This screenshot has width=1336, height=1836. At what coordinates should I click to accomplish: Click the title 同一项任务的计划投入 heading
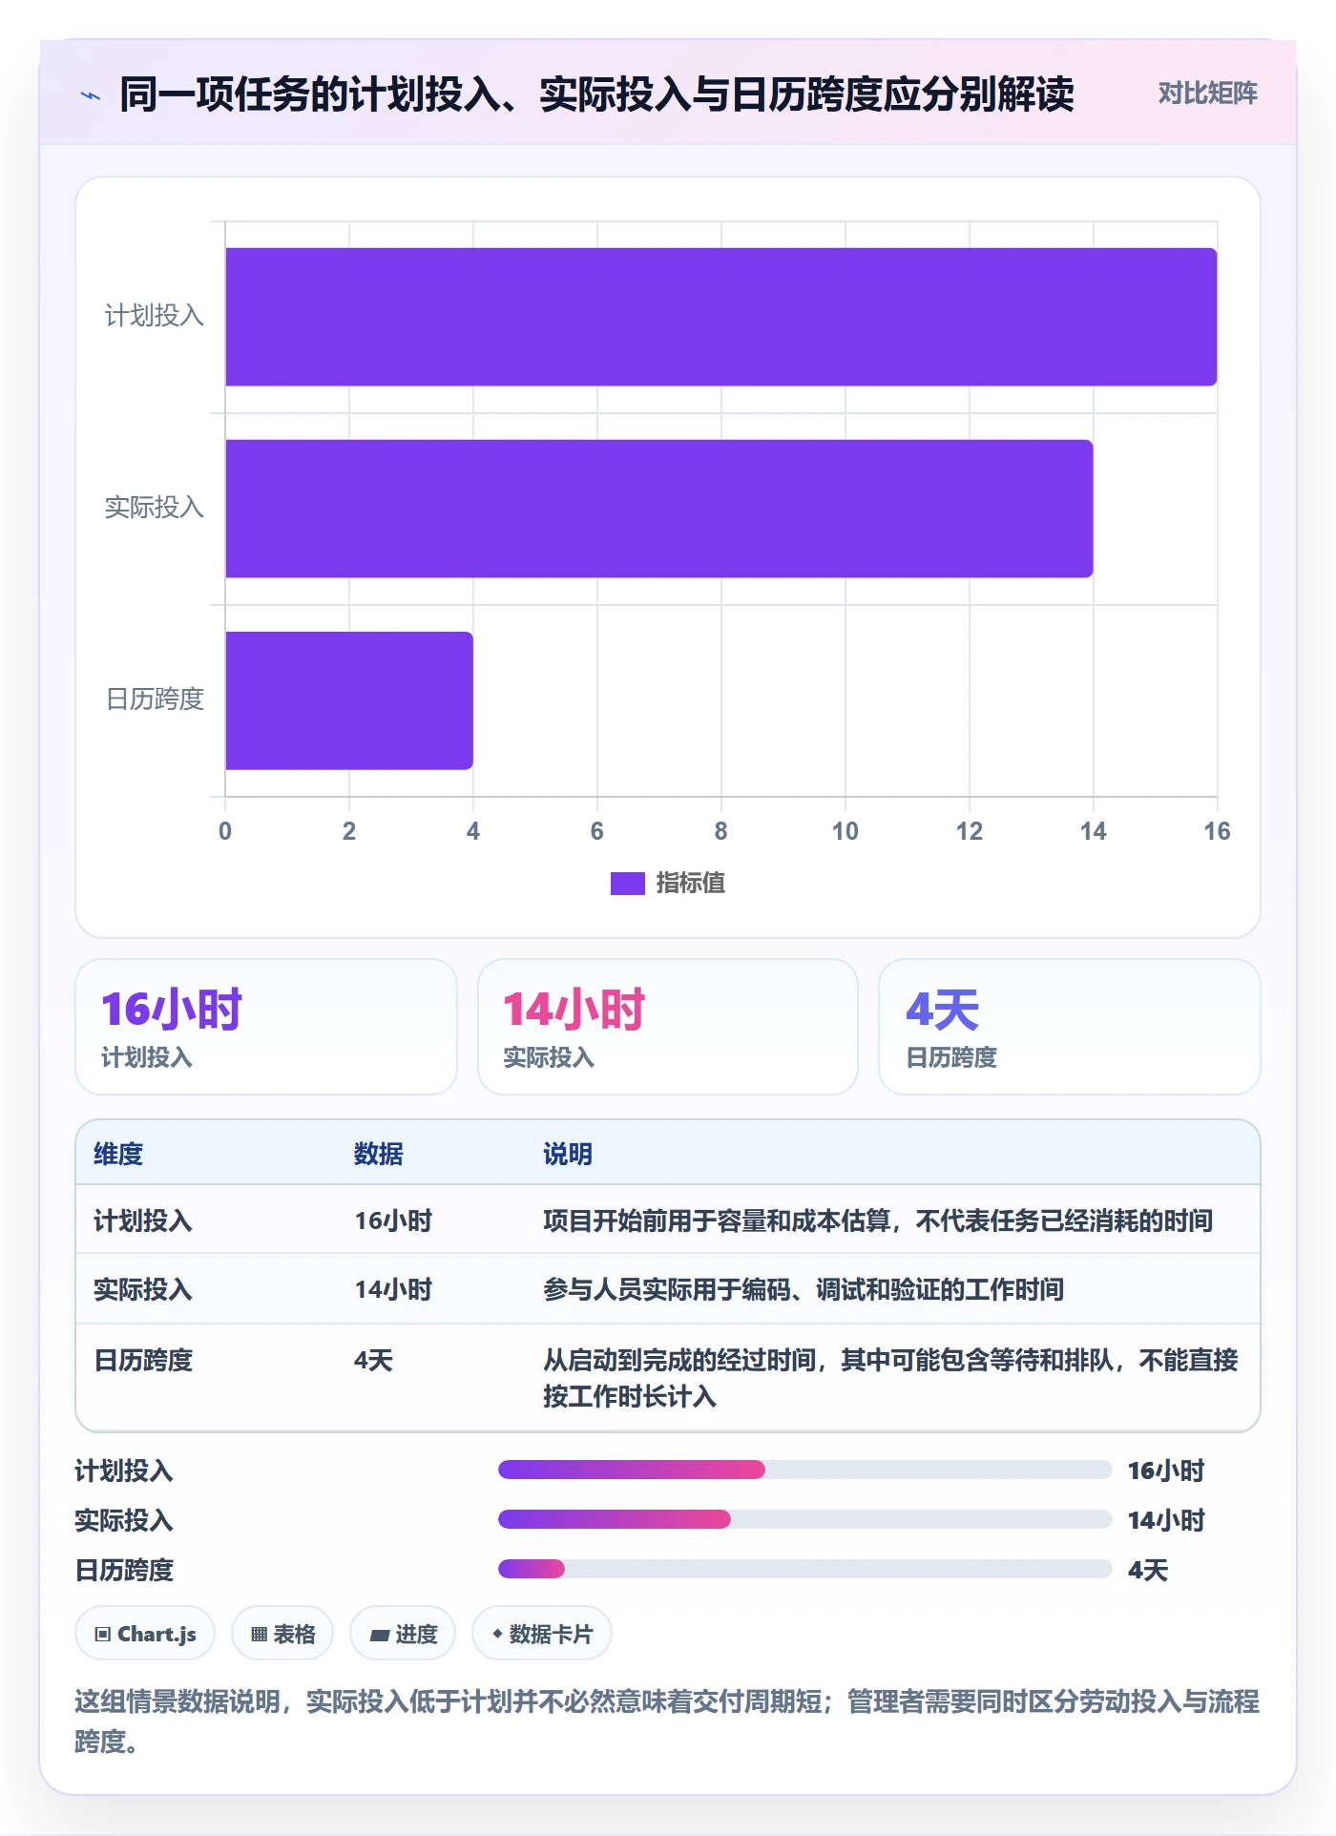596,94
